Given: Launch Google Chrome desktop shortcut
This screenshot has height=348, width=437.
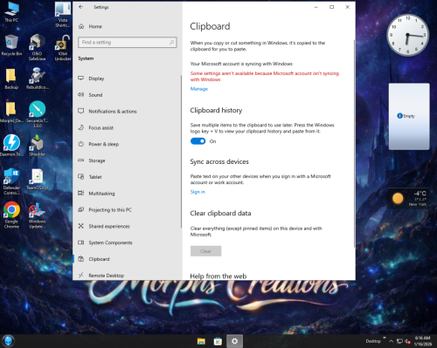Looking at the screenshot, I should tap(11, 215).
